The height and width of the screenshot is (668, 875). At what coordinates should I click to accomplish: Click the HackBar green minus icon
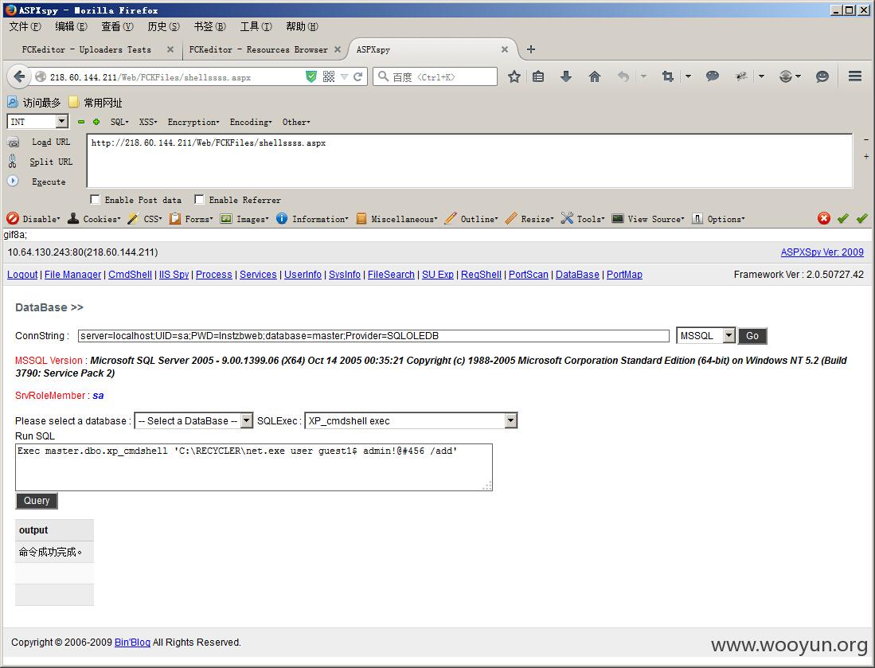81,122
